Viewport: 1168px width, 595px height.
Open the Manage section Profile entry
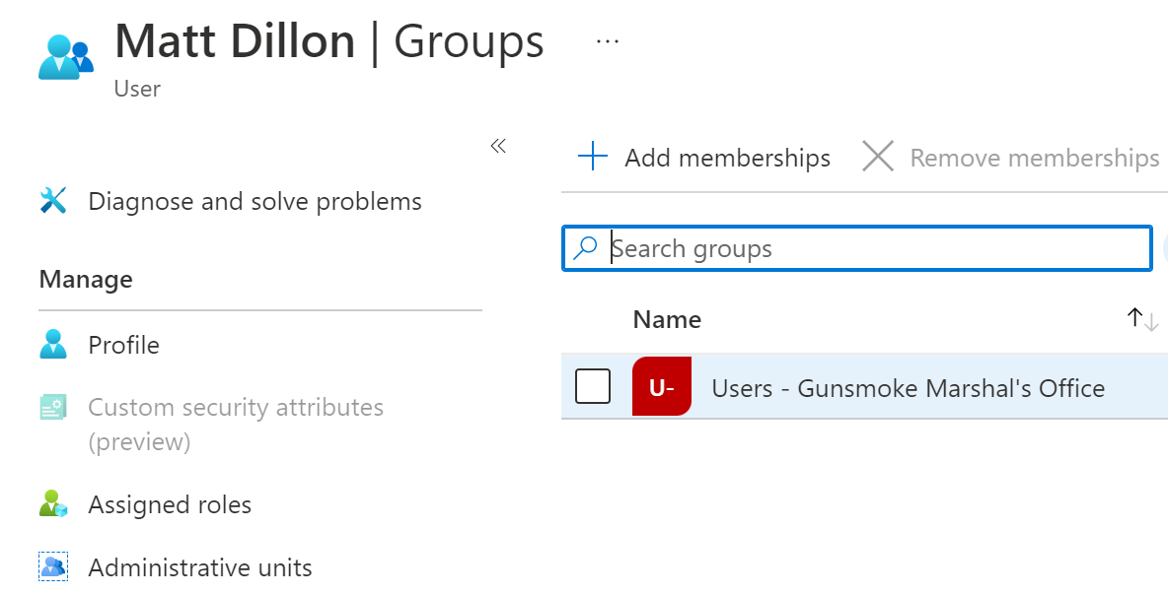click(124, 345)
